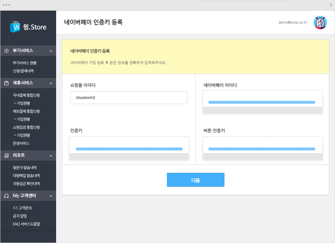Focus the 쇼핑몰 아이디 input field

tap(129, 98)
